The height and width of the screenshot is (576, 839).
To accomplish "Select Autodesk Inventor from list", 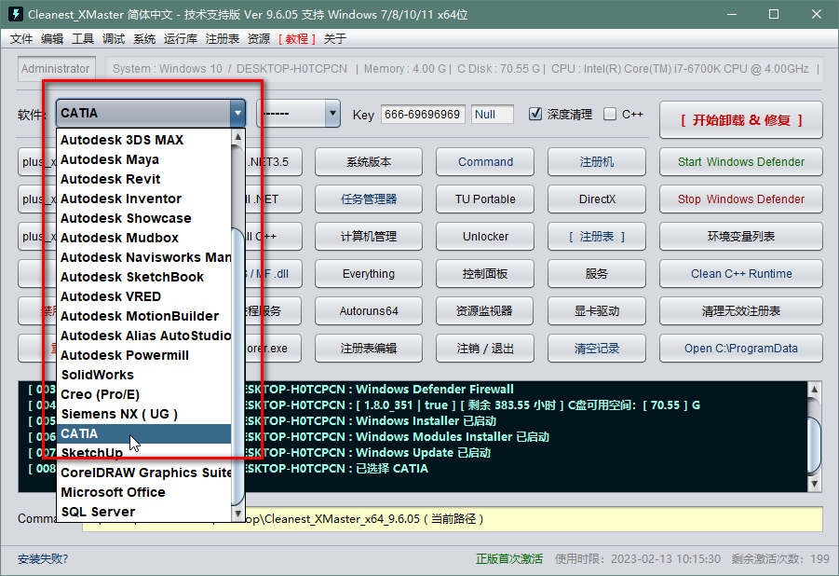I will pos(144,199).
